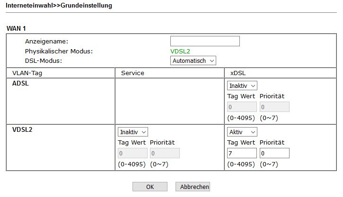Click the green VDSL2 physical mode text
The height and width of the screenshot is (197, 343).
tap(180, 51)
